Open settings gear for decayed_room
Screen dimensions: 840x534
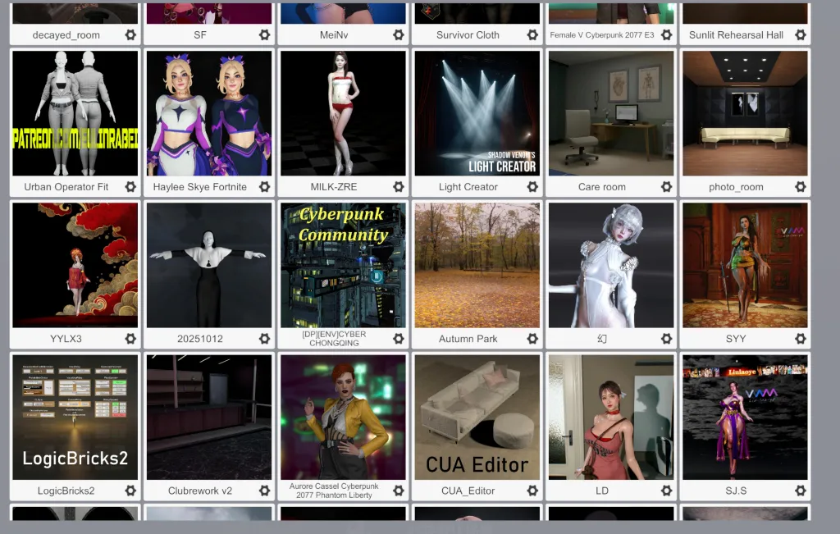130,34
